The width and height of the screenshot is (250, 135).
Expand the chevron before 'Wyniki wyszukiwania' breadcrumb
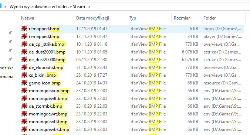pyautogui.click(x=5, y=7)
